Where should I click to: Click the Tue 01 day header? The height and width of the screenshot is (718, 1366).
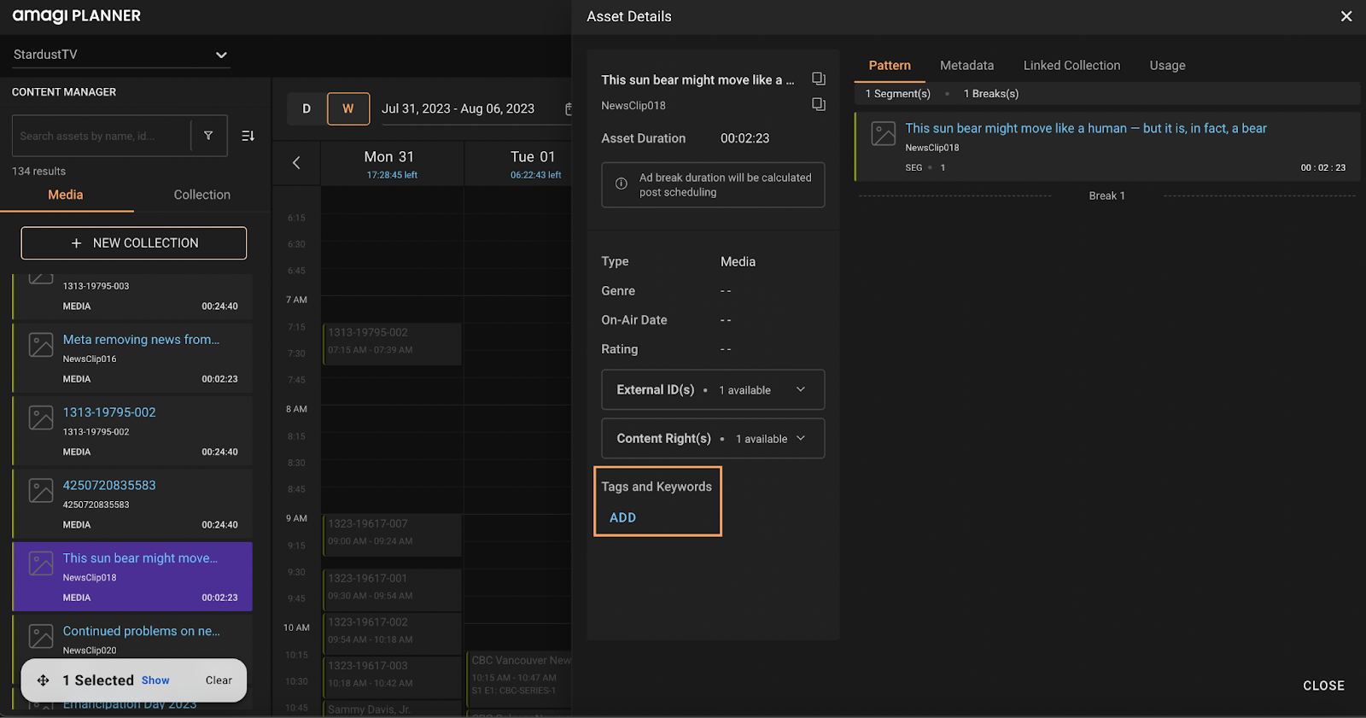pyautogui.click(x=534, y=163)
